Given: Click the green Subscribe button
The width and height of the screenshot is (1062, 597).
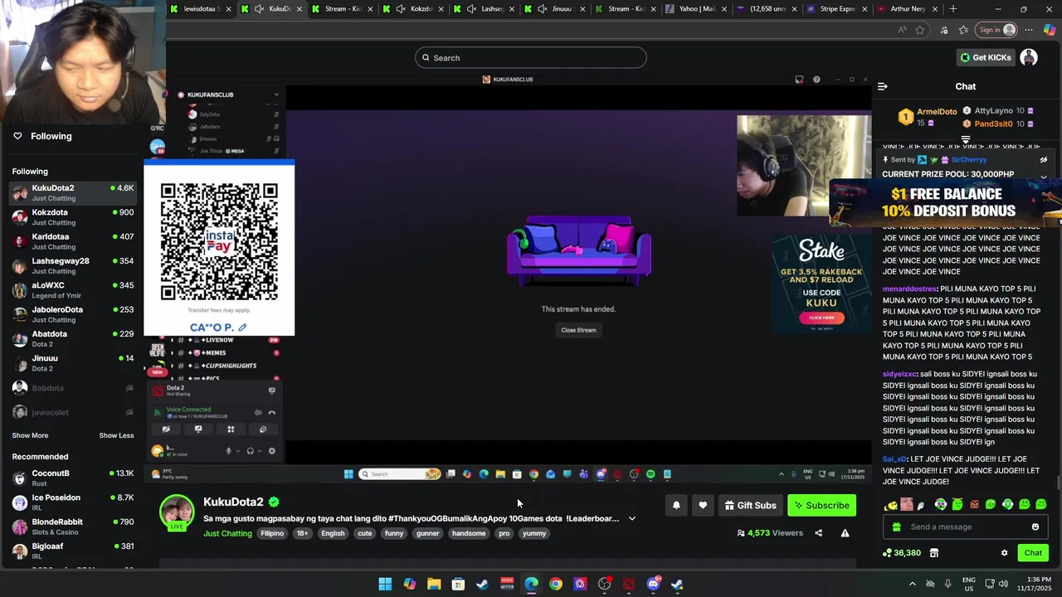Looking at the screenshot, I should [821, 505].
